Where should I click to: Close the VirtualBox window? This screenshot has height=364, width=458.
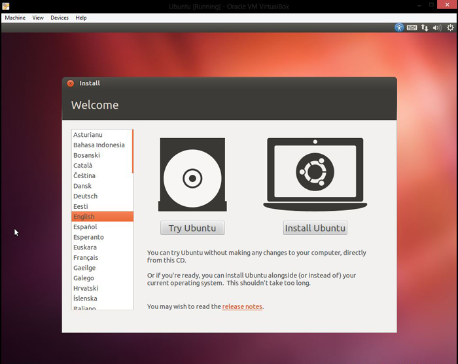[447, 5]
